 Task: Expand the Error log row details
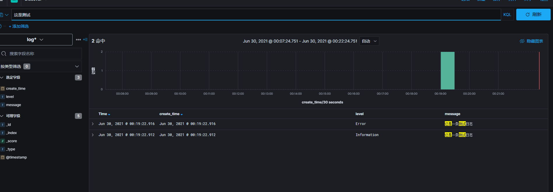click(93, 124)
